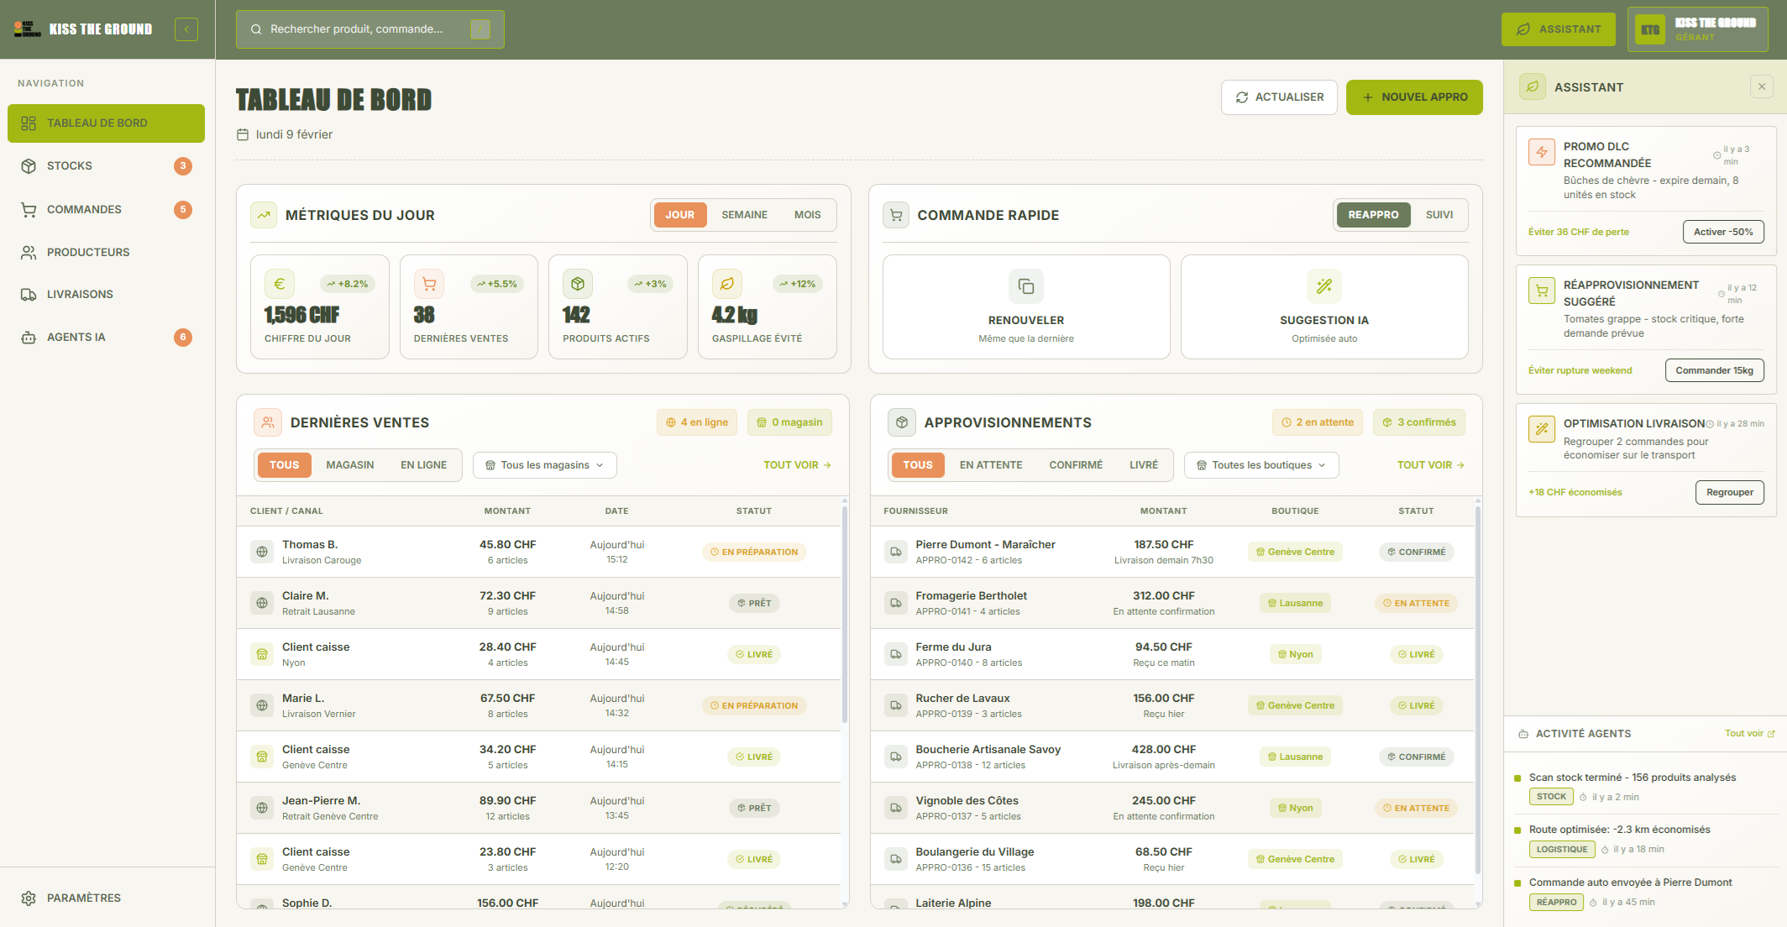The image size is (1787, 927).
Task: Click the Suggestion IA magic wand icon
Action: pos(1323,286)
